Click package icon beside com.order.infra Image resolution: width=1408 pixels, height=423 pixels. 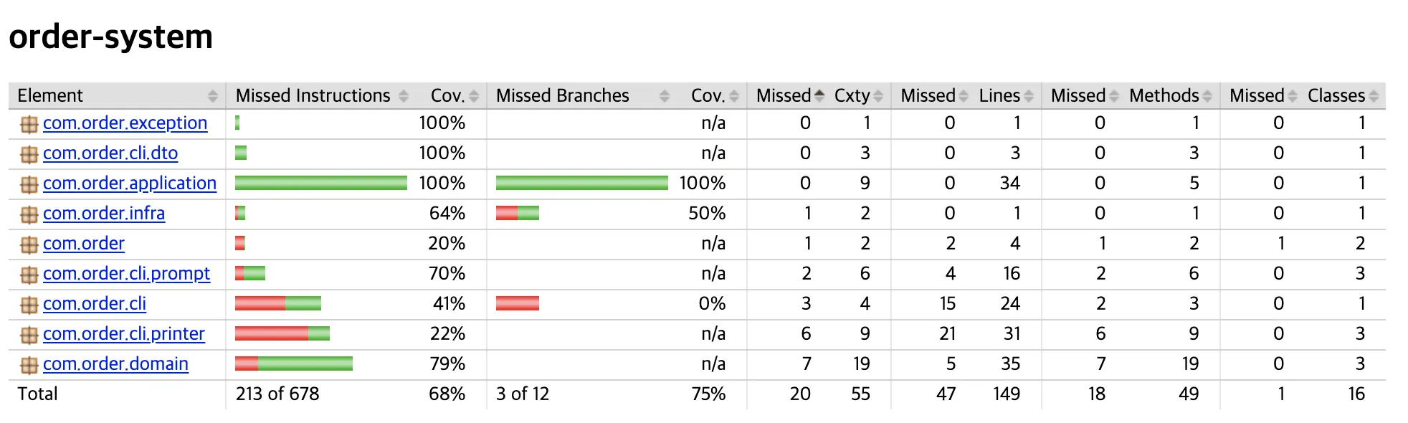pyautogui.click(x=29, y=214)
